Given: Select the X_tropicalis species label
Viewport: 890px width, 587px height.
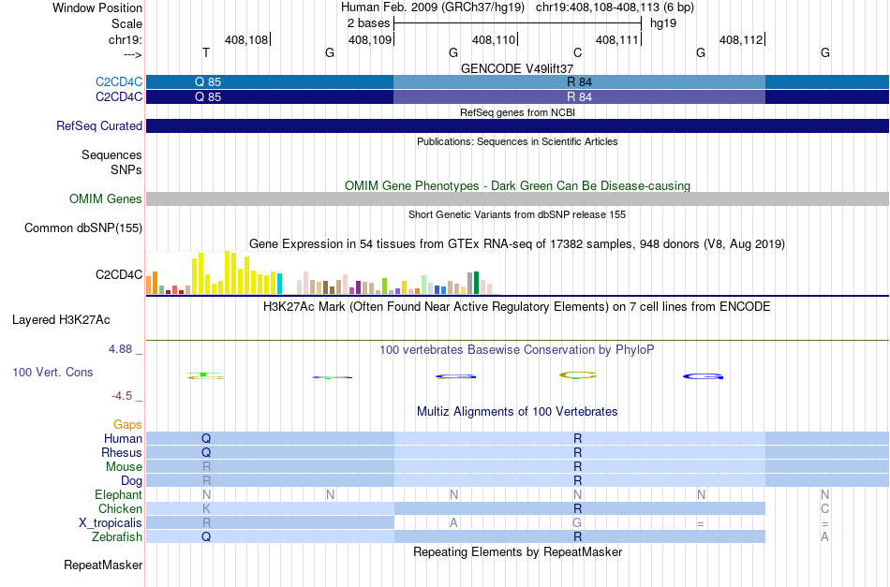Looking at the screenshot, I should click(x=111, y=523).
